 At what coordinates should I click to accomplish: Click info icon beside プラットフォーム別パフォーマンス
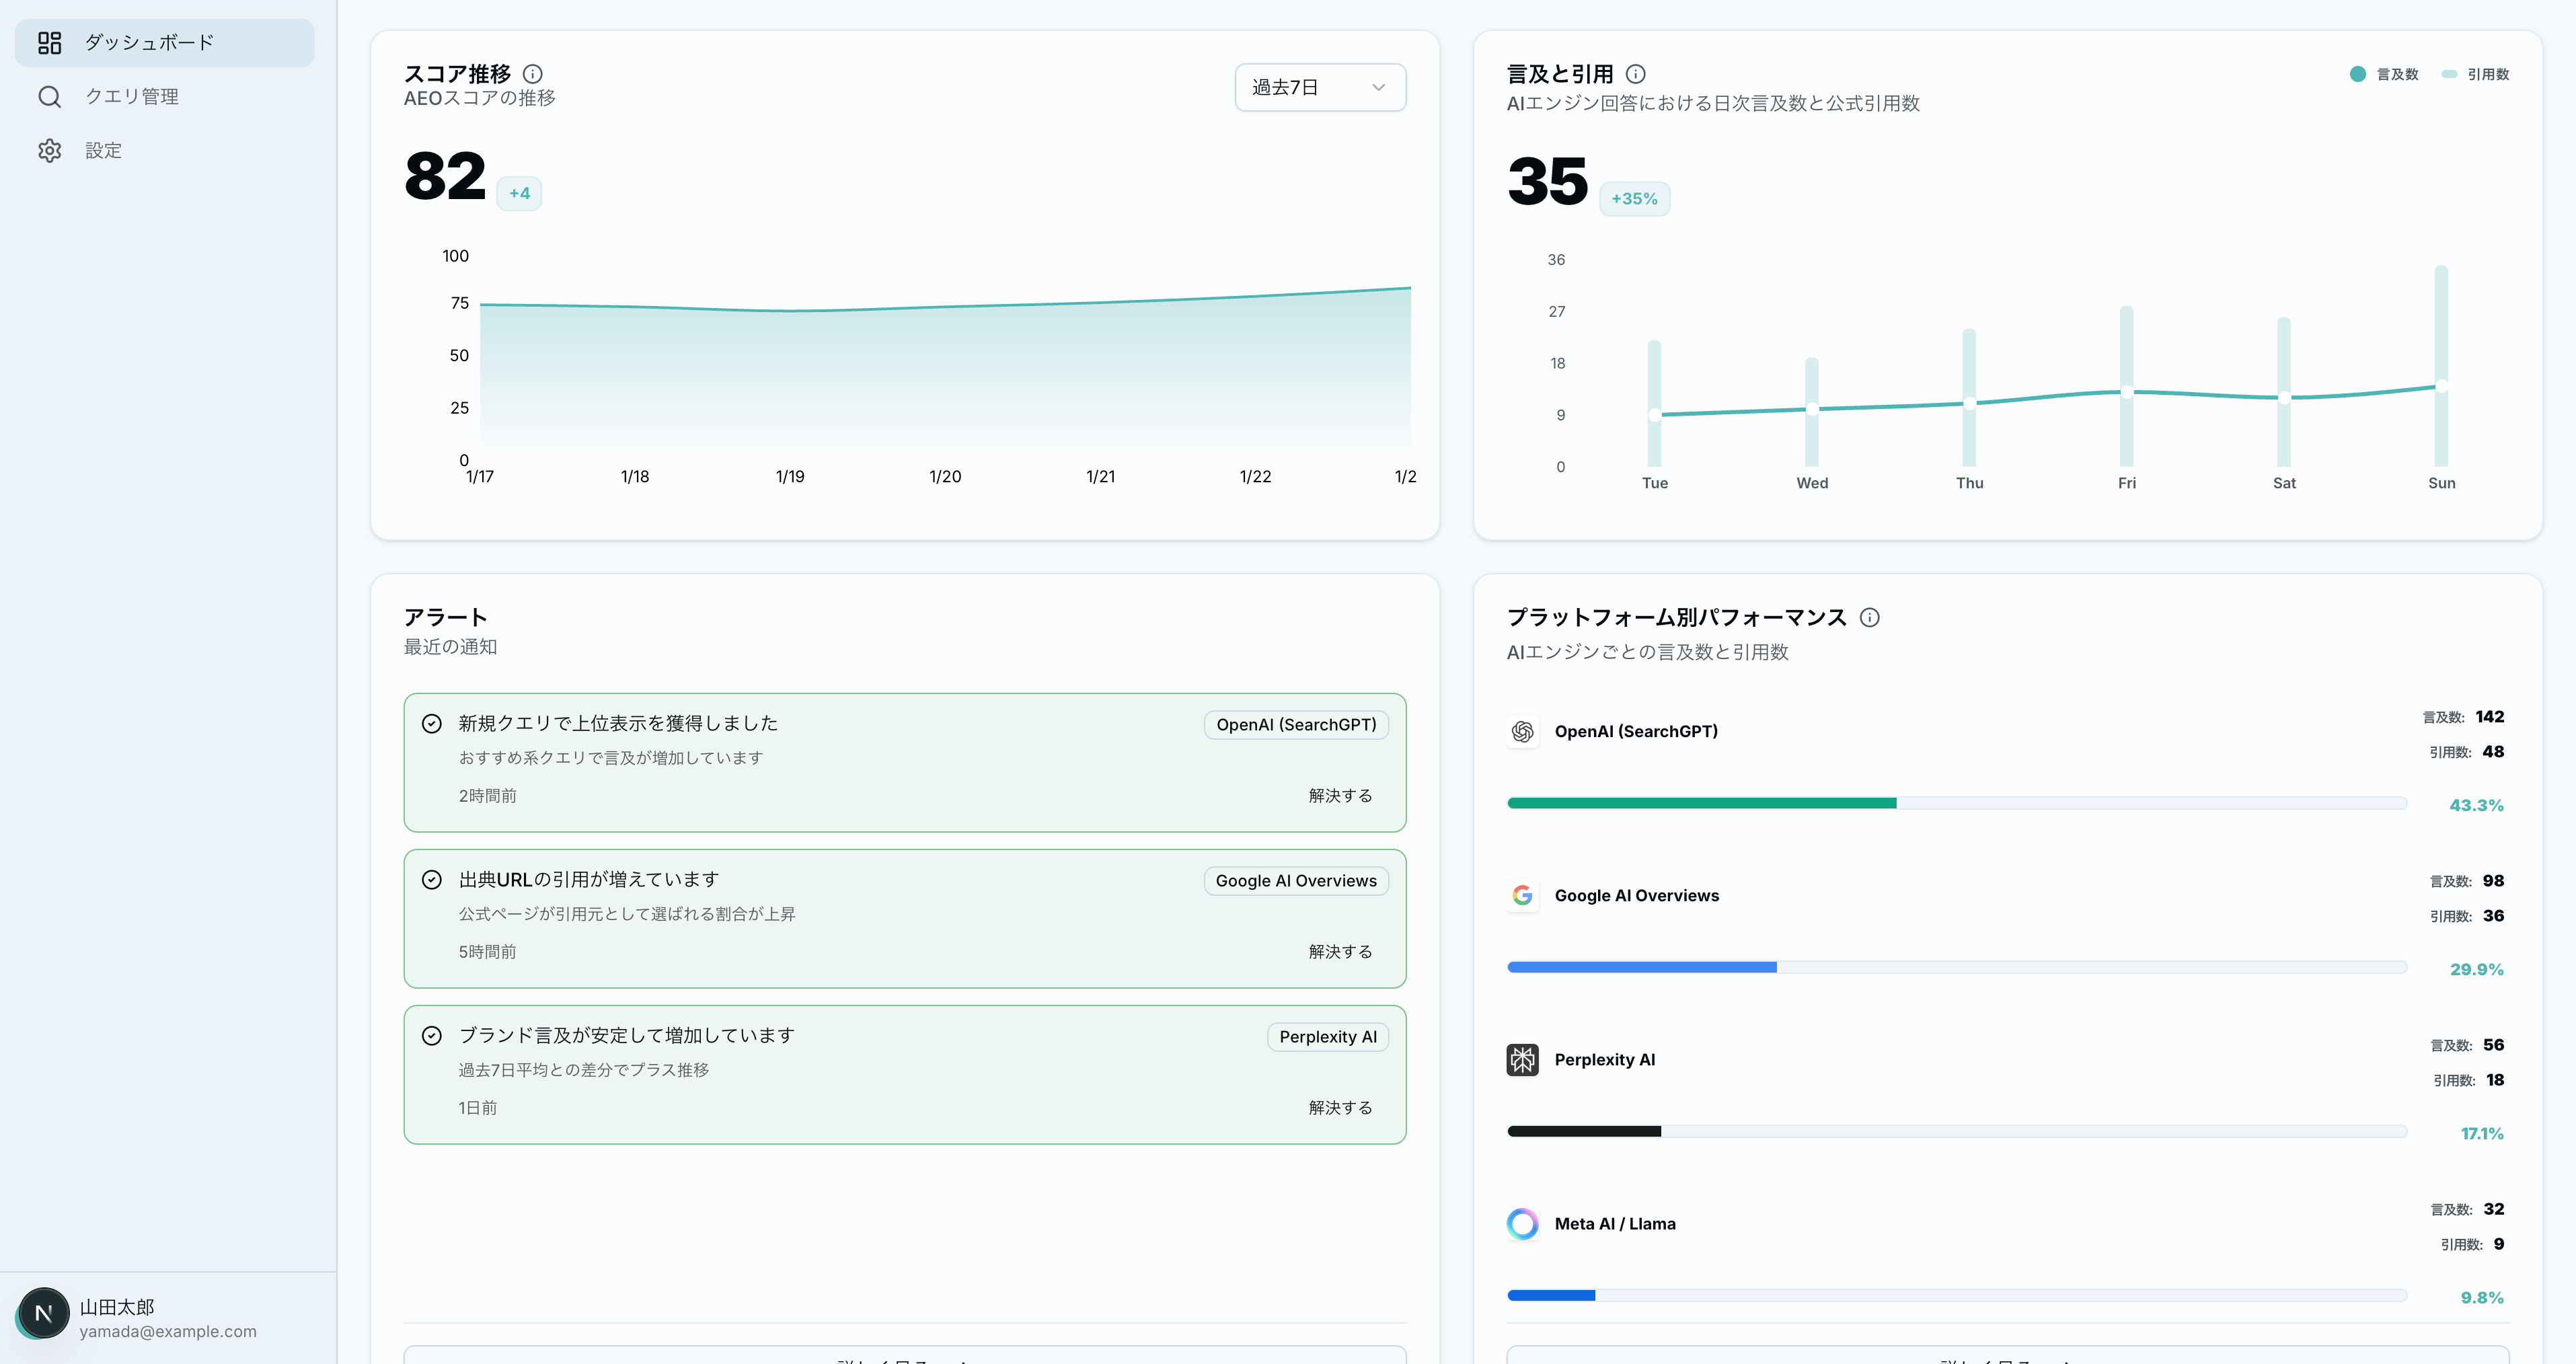tap(1869, 618)
